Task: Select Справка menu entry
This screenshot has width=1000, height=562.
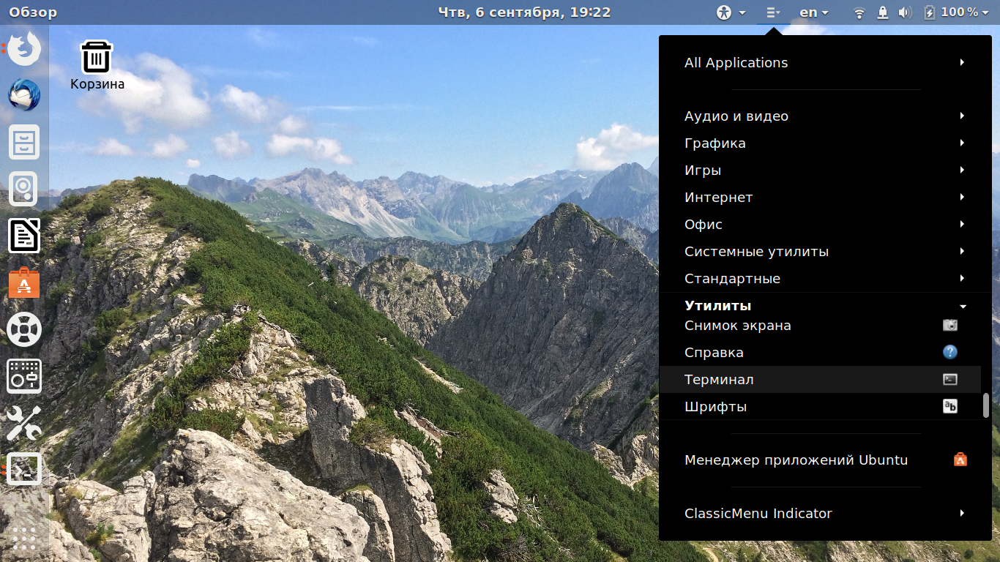Action: tap(820, 353)
